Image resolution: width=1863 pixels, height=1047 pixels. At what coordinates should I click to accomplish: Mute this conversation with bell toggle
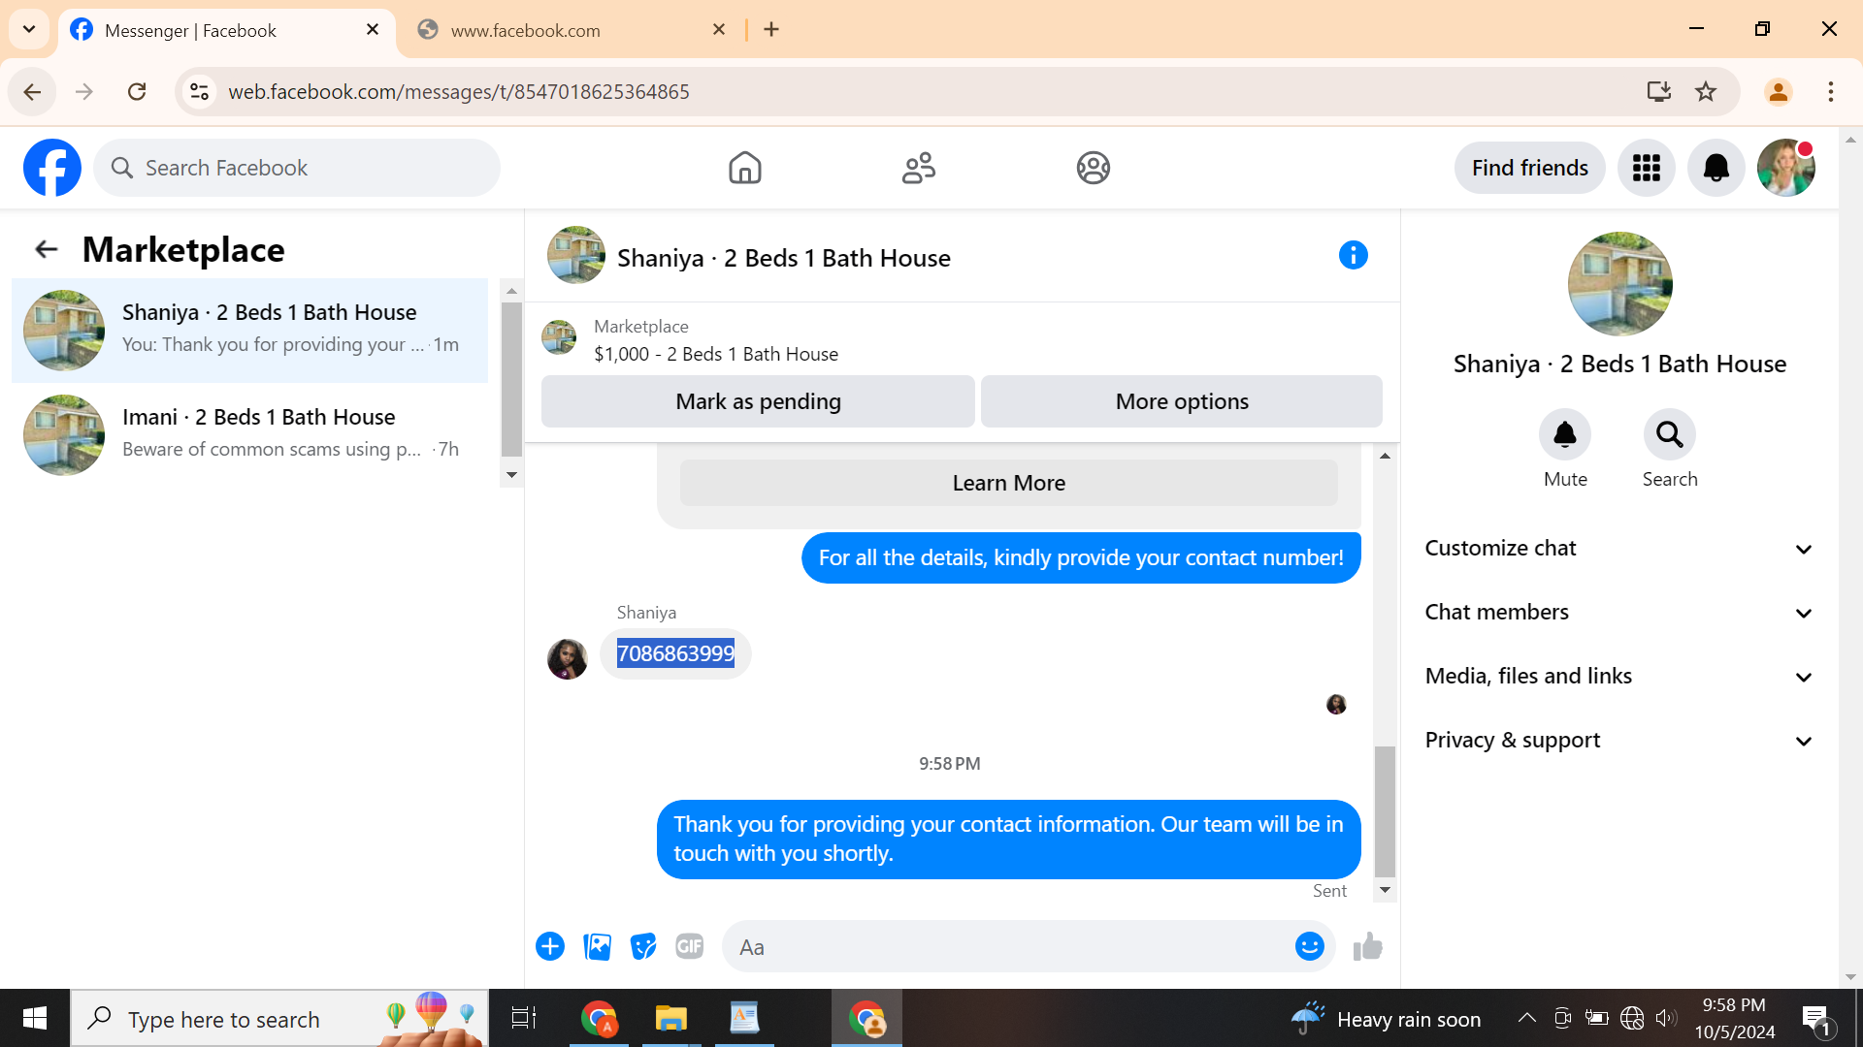point(1564,435)
